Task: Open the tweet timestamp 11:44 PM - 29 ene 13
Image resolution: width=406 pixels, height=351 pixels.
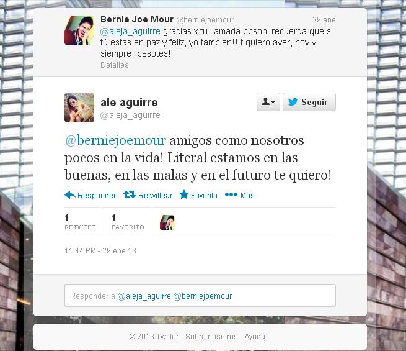Action: point(100,251)
